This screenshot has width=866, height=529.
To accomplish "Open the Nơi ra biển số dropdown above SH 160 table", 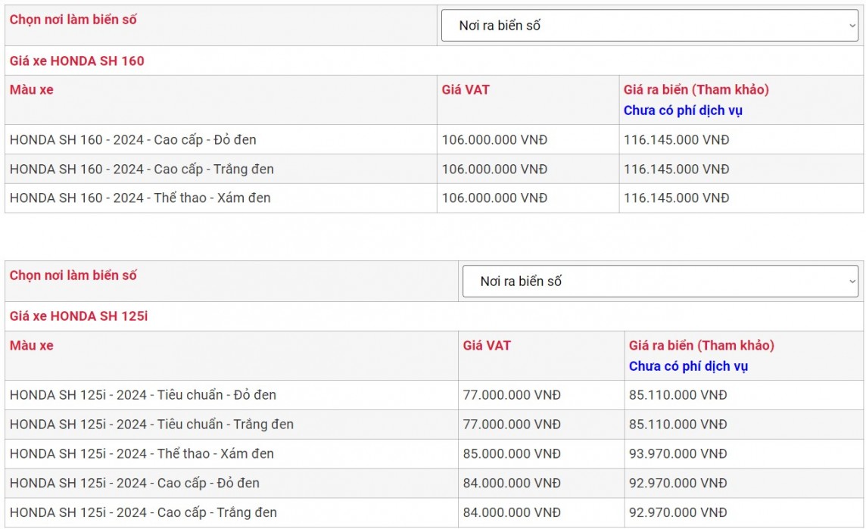I will (649, 26).
